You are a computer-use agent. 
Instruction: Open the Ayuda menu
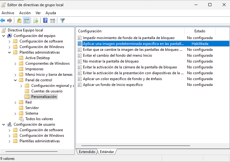tap(50, 13)
